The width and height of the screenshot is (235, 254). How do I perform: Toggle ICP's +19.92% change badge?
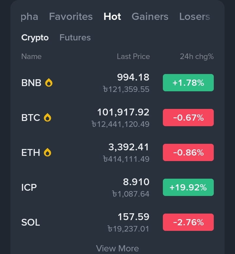click(x=188, y=187)
